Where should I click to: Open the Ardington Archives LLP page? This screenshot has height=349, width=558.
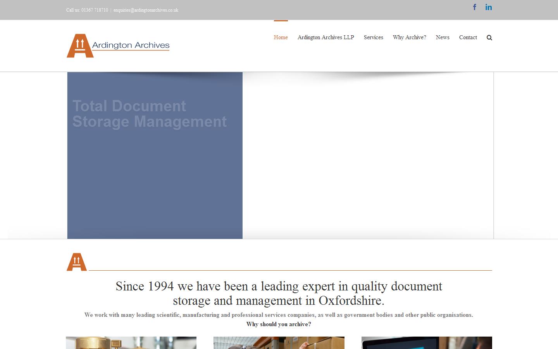(x=325, y=37)
